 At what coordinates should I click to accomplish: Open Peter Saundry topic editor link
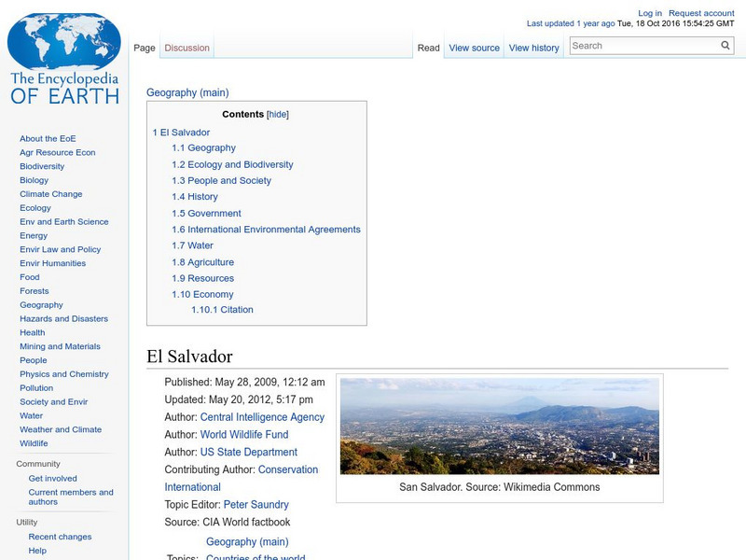click(x=256, y=504)
